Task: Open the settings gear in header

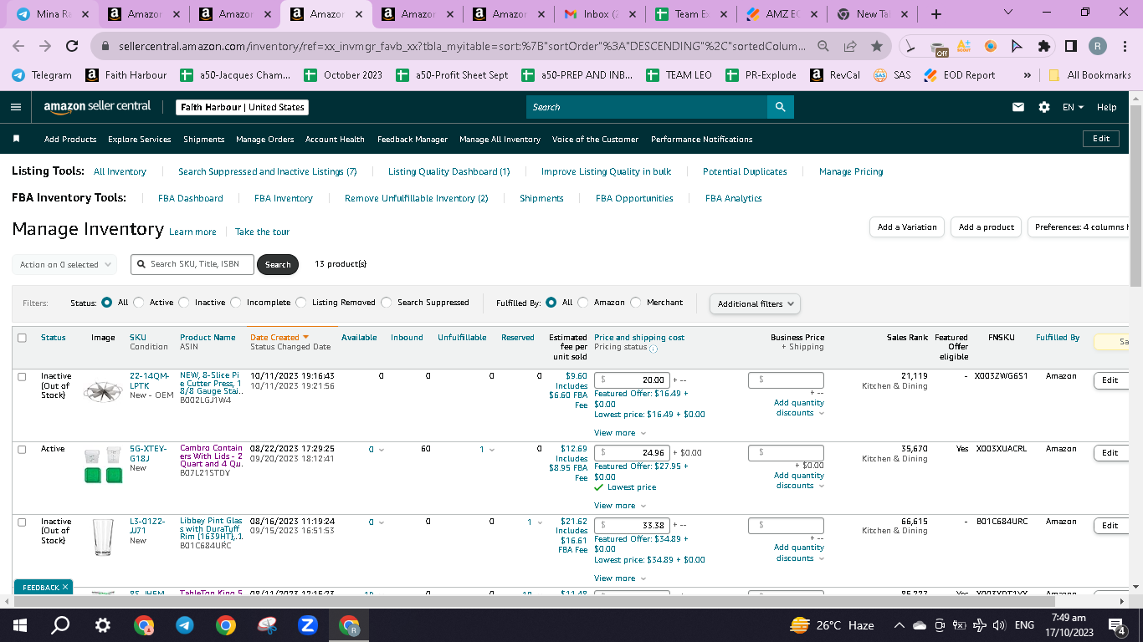Action: (1044, 107)
